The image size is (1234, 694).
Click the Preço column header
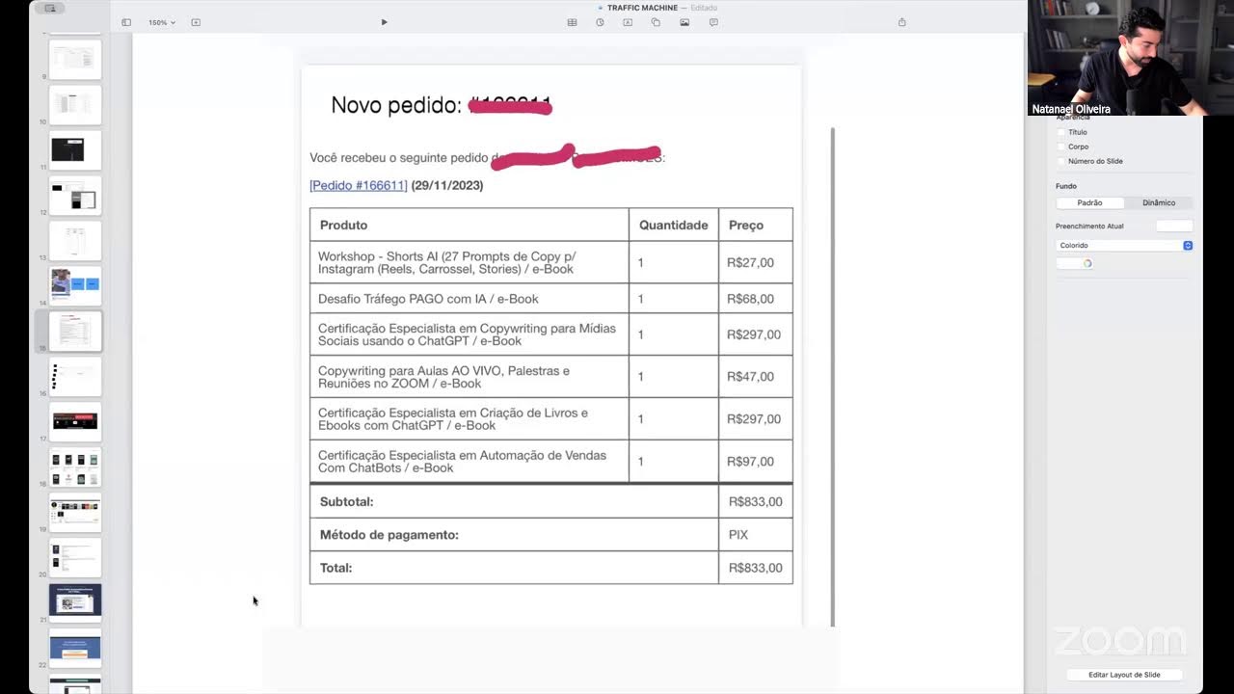(755, 225)
